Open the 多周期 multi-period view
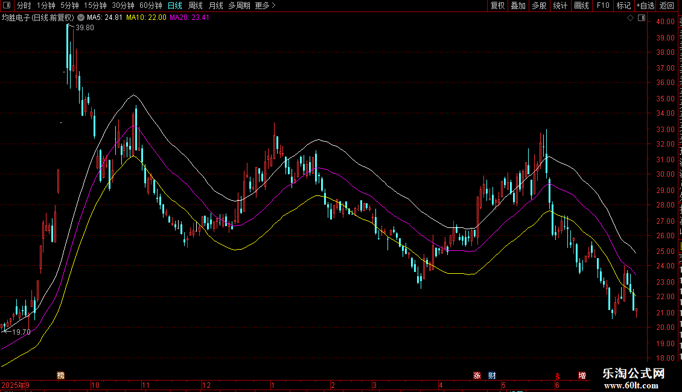The height and width of the screenshot is (392, 682). (239, 5)
